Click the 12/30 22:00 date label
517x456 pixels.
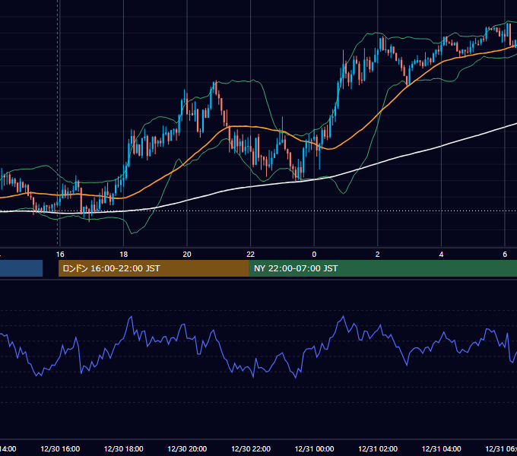(251, 449)
